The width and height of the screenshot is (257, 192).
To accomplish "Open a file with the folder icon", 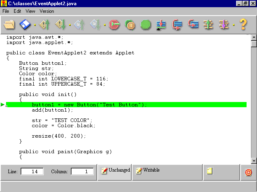I will click(9, 25).
